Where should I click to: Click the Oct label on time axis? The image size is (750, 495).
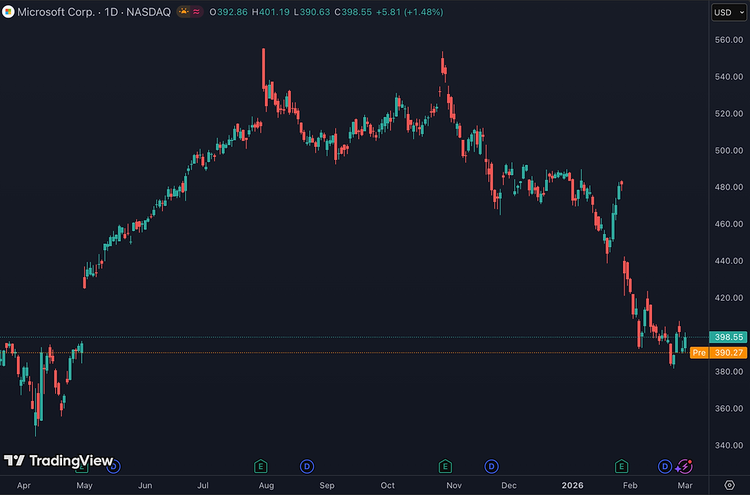point(387,485)
